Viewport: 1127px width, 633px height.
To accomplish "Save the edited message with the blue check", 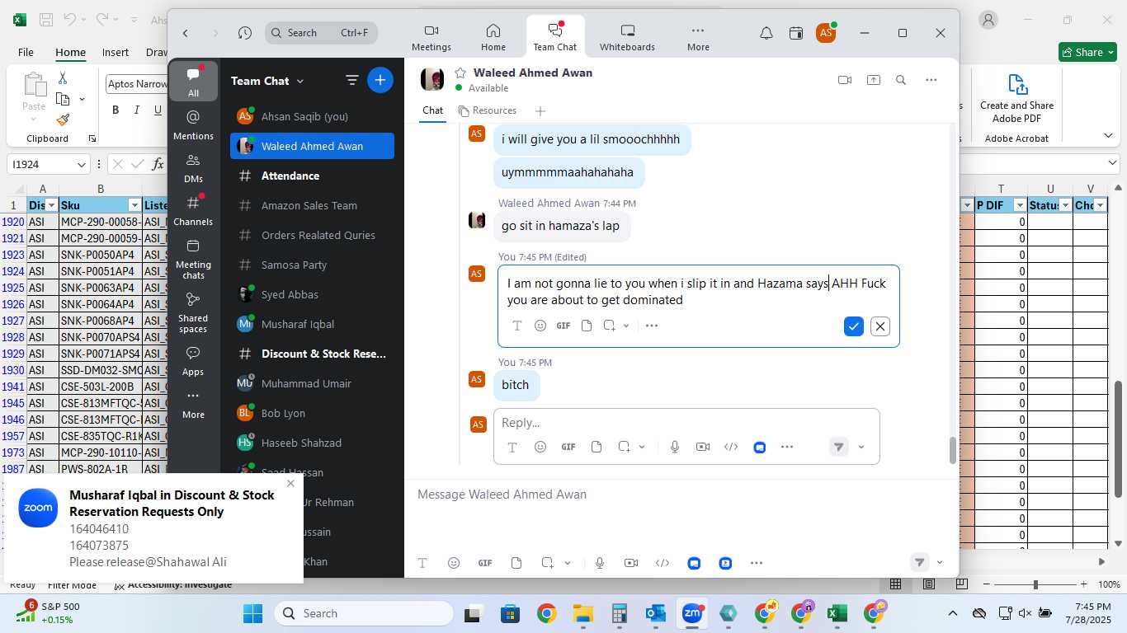I will tap(854, 326).
